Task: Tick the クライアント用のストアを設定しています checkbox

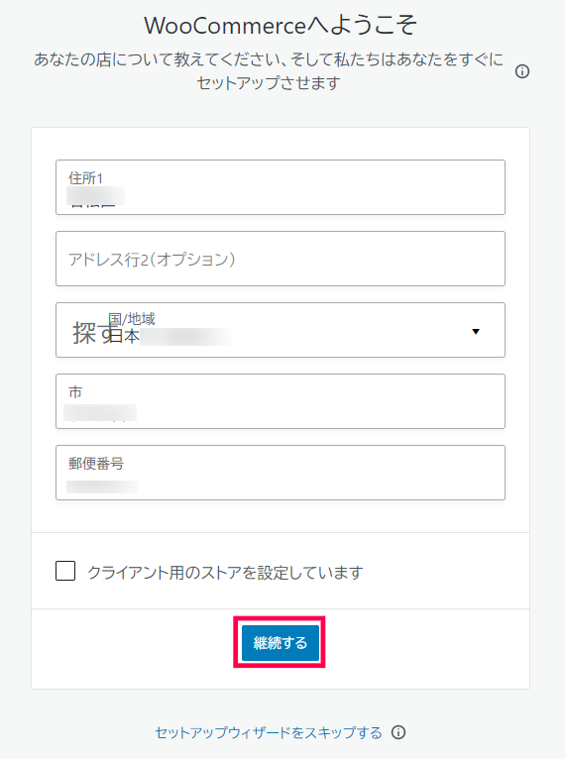Action: pyautogui.click(x=65, y=571)
